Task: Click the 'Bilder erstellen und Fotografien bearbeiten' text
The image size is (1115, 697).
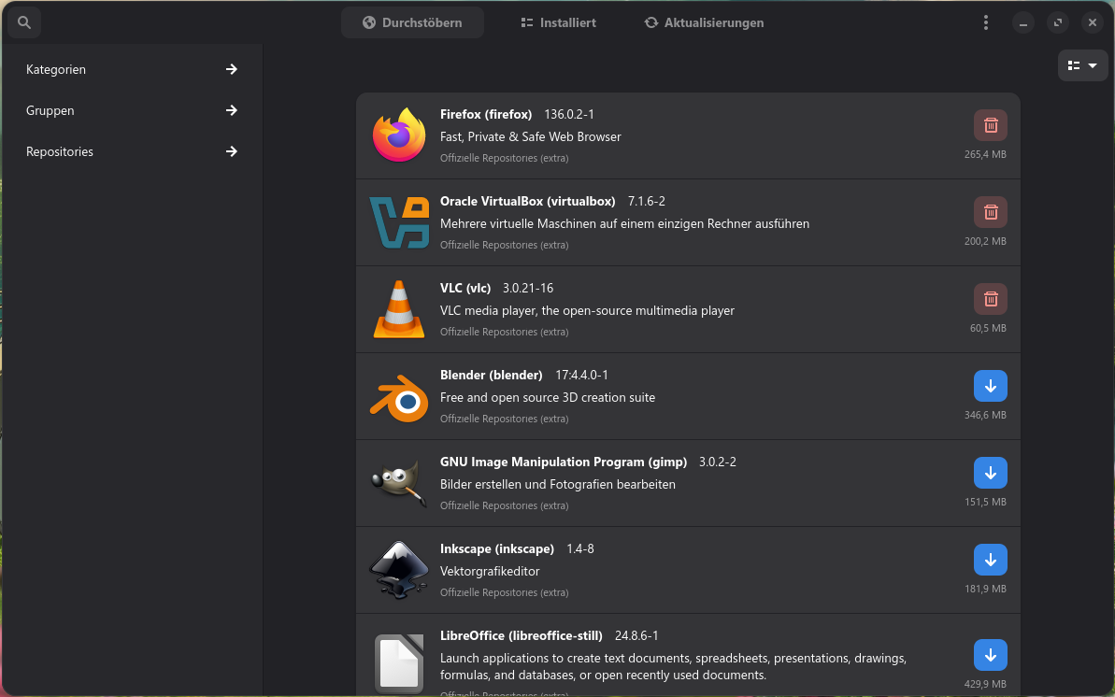Action: click(x=557, y=484)
